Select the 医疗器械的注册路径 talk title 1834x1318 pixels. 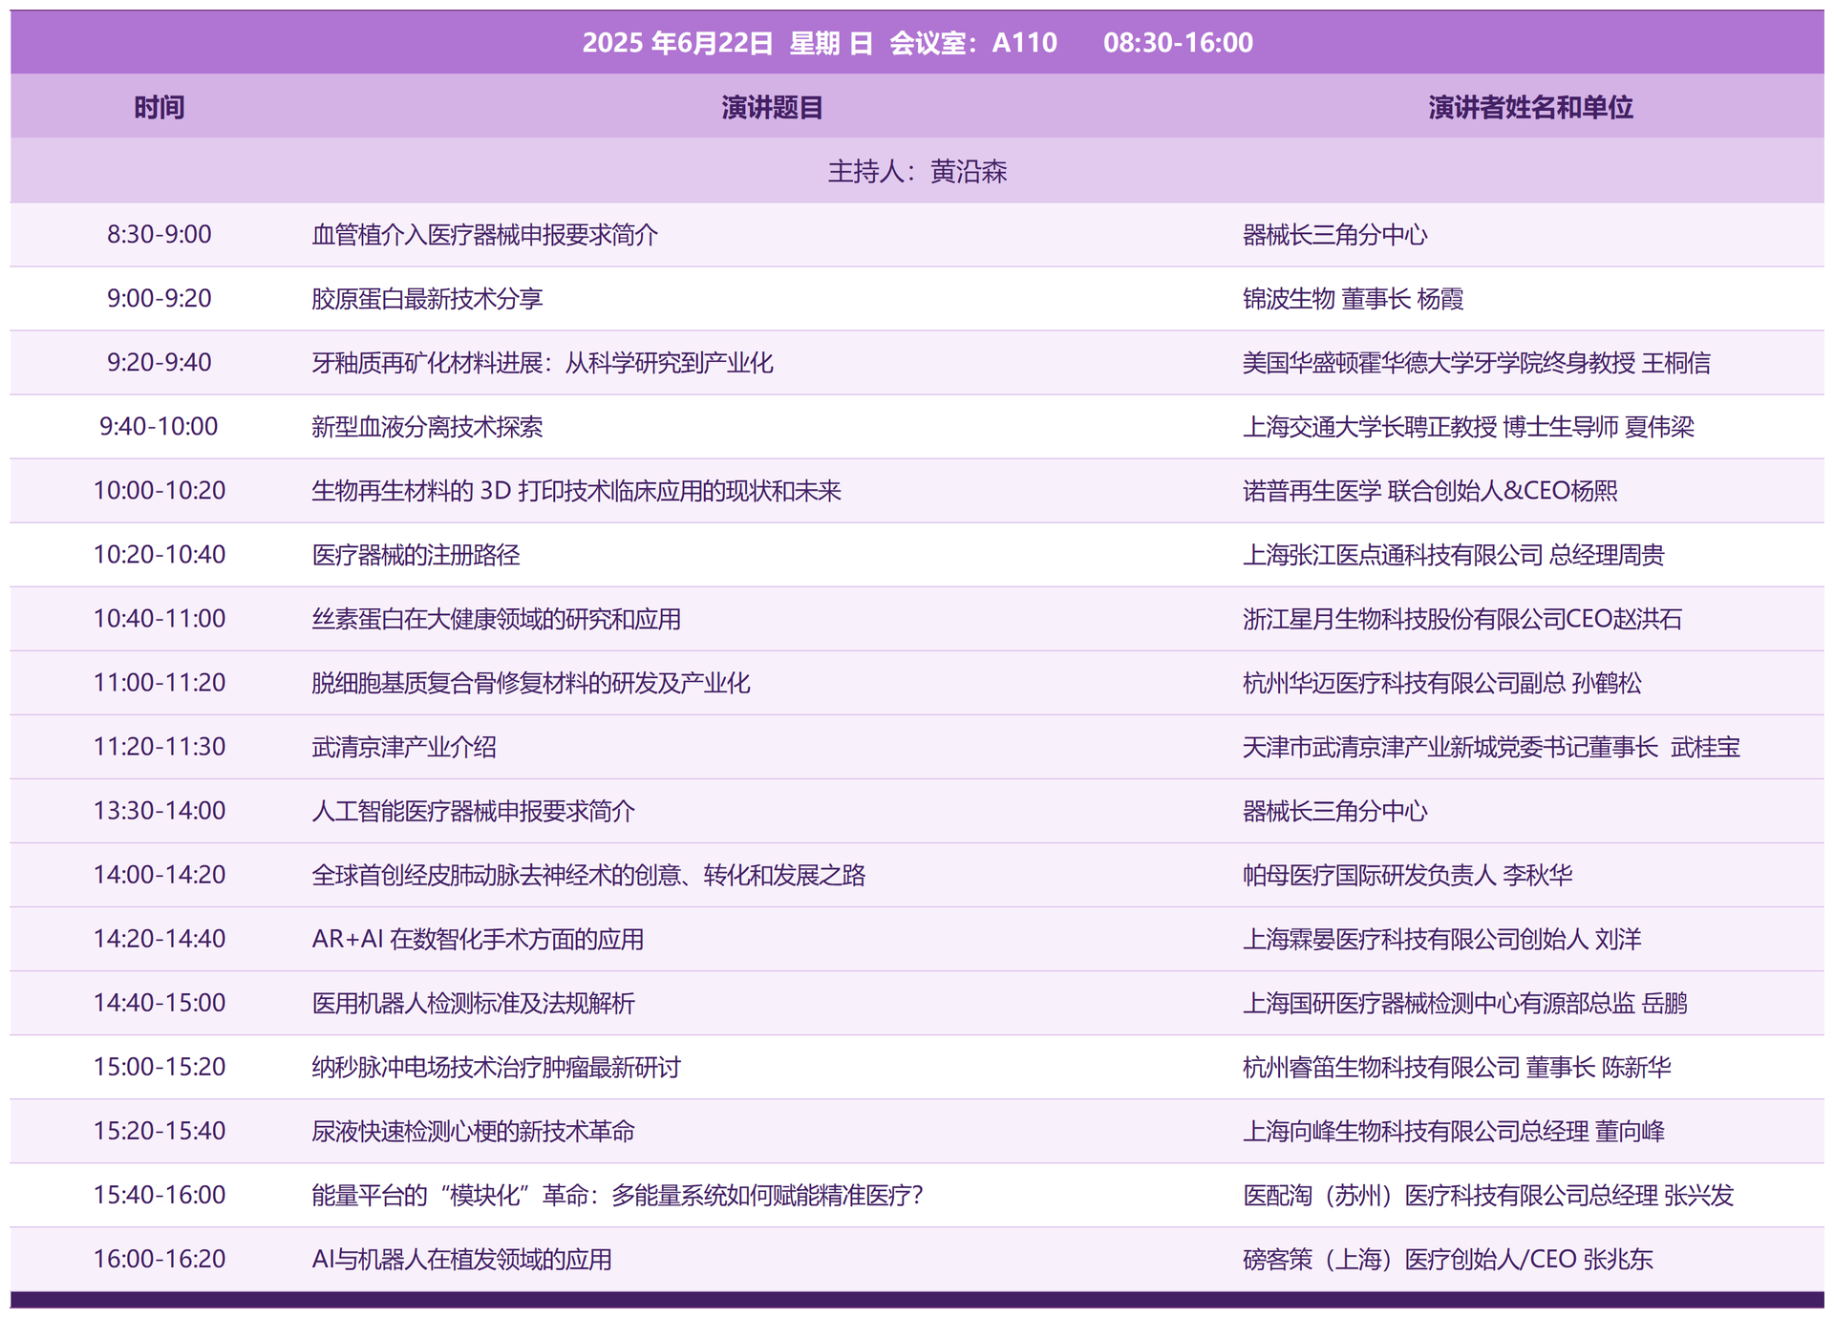point(416,554)
